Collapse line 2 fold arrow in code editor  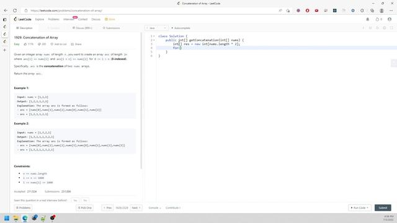click(x=154, y=40)
